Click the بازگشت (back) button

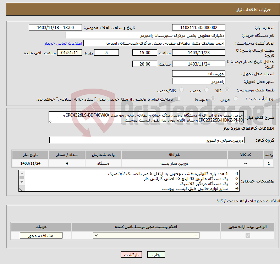tap(131, 254)
